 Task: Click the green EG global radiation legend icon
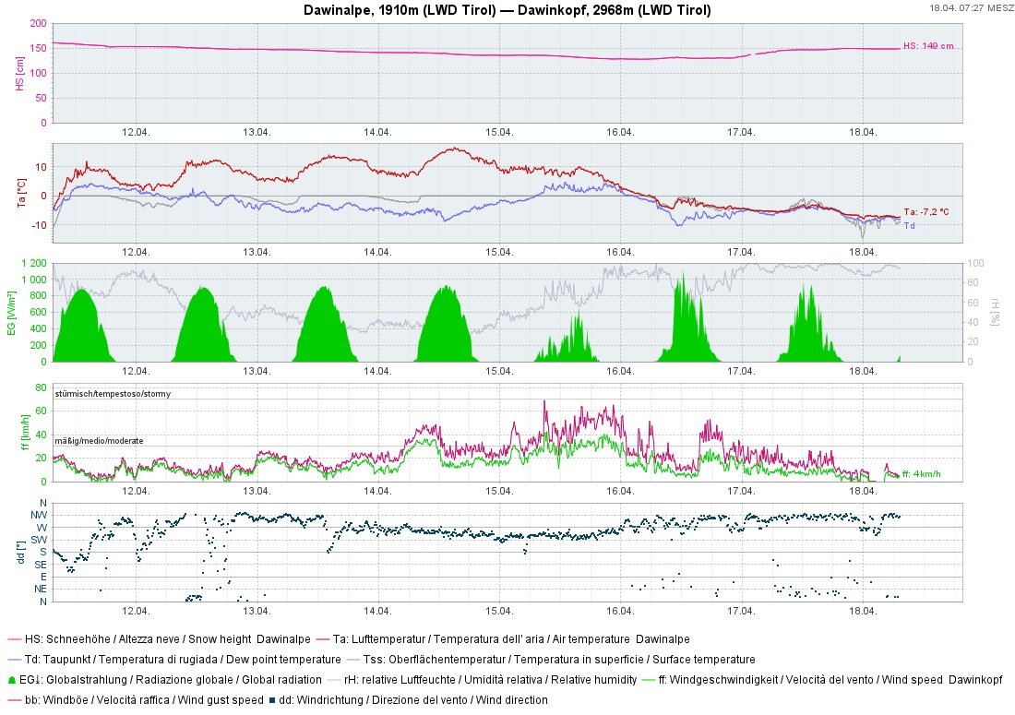coord(11,680)
